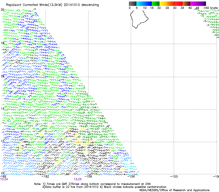
Task: Click the '-159' longitude axis label
Action: click(x=88, y=176)
